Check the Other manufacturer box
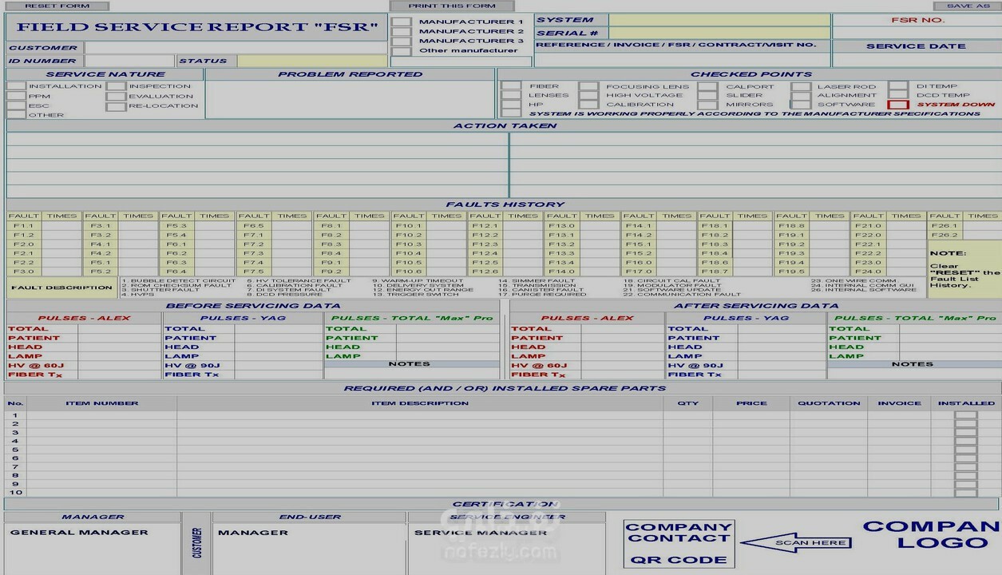Screen dimensions: 1002x575 pos(402,51)
